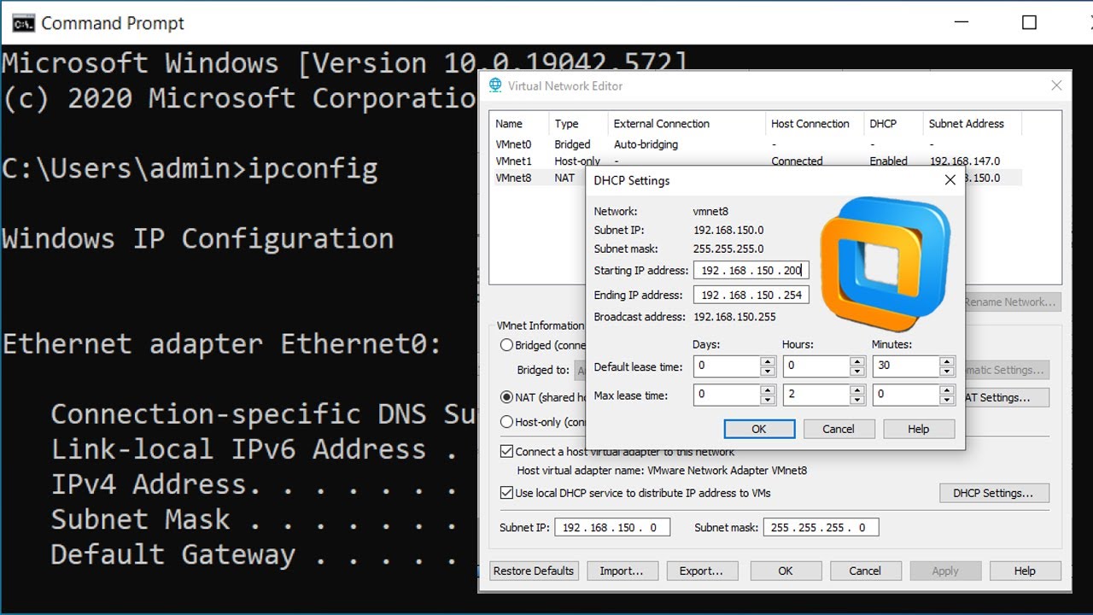Click Default lease time Days field

point(727,366)
